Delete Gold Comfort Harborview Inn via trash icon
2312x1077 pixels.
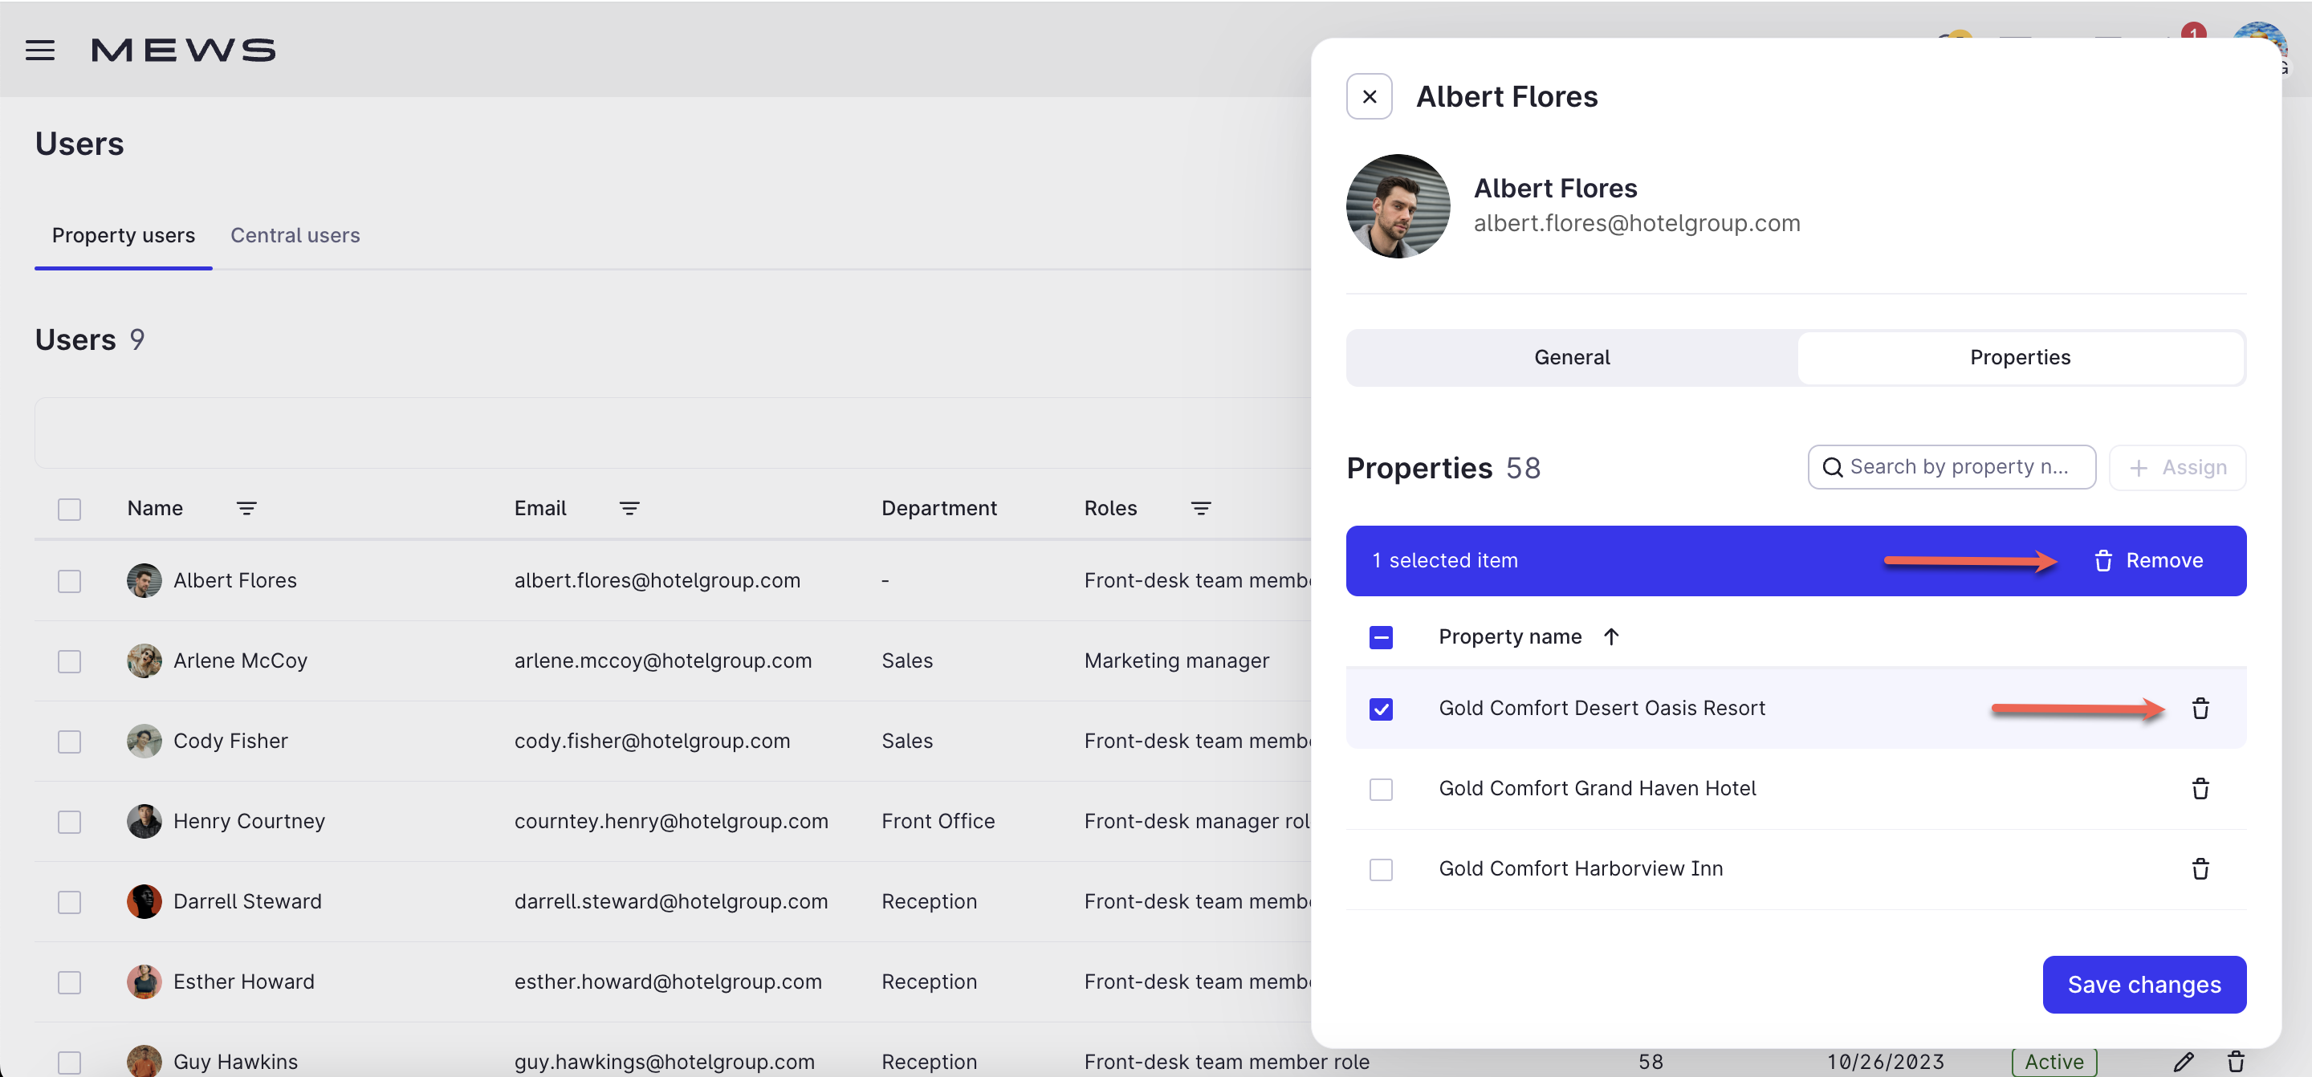click(2200, 868)
